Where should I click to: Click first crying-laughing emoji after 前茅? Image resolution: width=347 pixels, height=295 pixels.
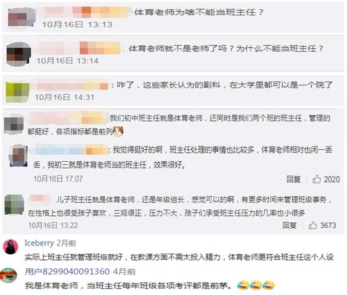point(243,285)
